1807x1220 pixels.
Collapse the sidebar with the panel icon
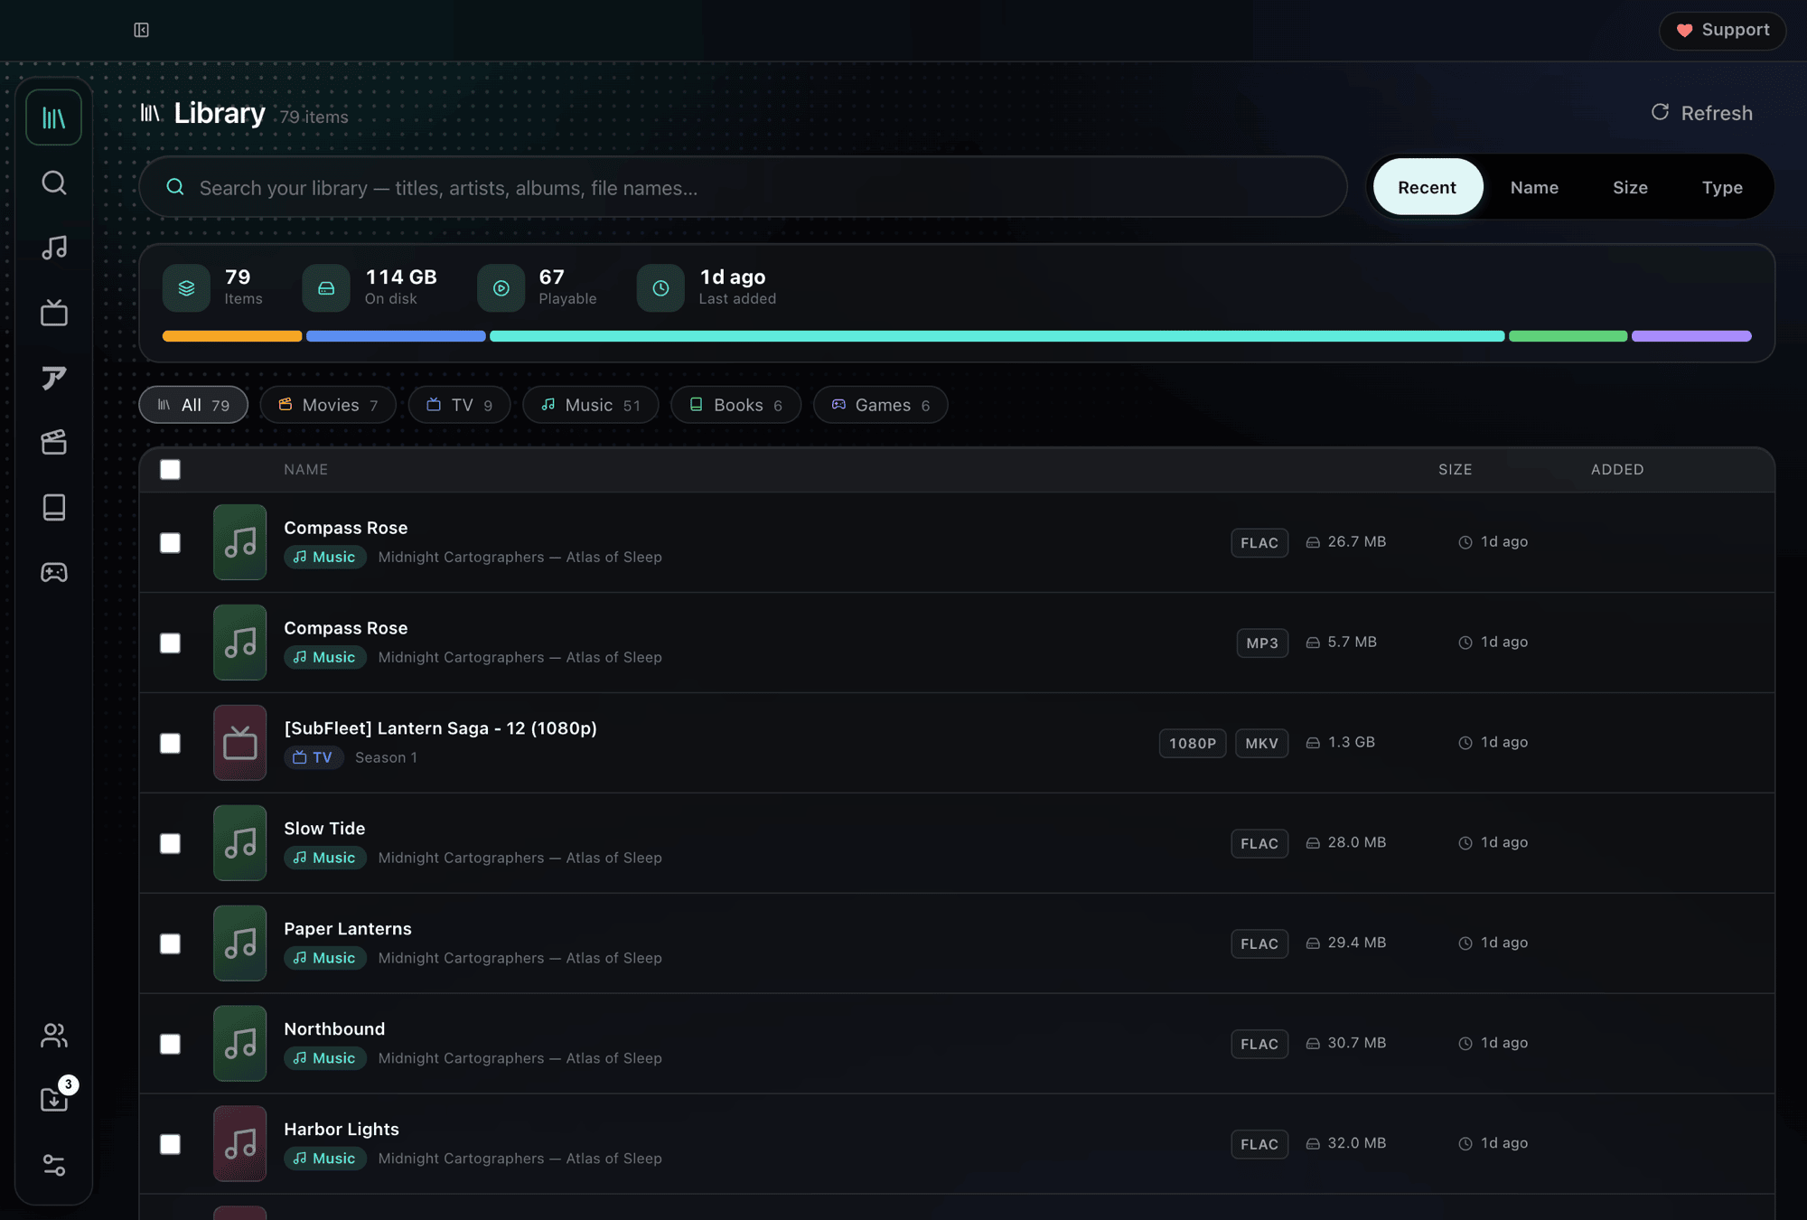(142, 30)
